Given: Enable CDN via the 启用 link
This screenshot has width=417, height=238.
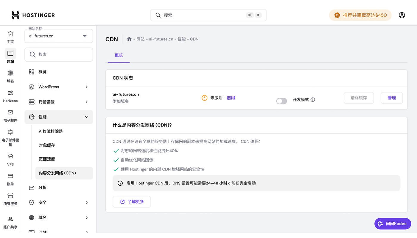Looking at the screenshot, I should (x=231, y=98).
